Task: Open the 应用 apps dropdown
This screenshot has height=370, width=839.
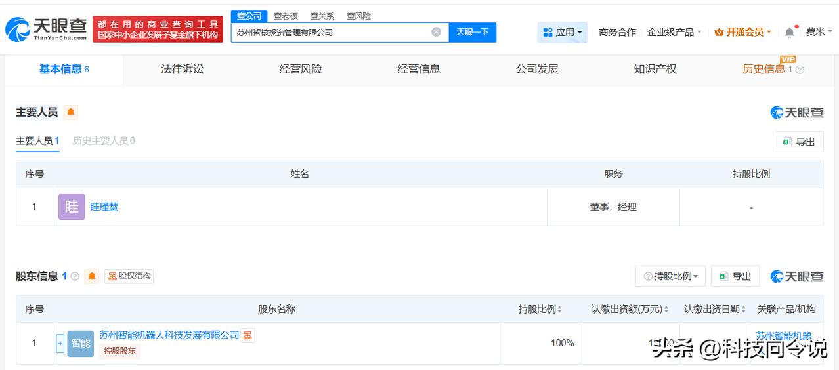Action: point(563,32)
